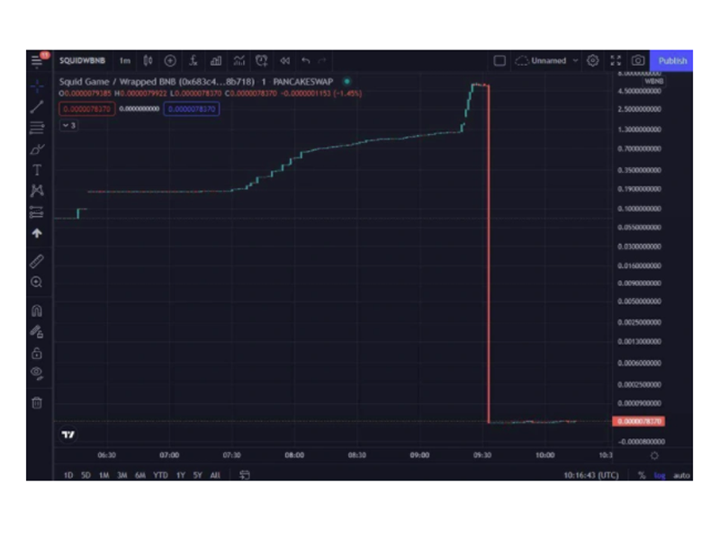Image resolution: width=720 pixels, height=540 pixels.
Task: Toggle percentage scale
Action: pyautogui.click(x=642, y=475)
